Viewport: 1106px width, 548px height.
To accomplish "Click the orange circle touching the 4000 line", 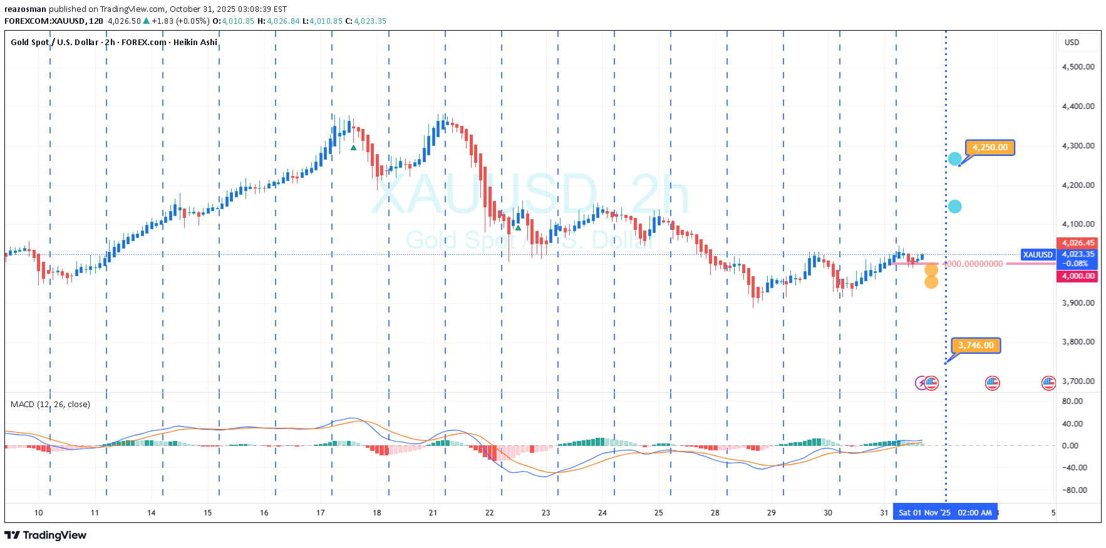I will coord(931,270).
